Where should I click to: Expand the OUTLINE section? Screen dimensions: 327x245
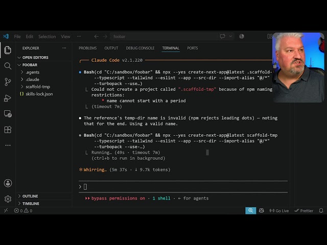click(x=44, y=196)
